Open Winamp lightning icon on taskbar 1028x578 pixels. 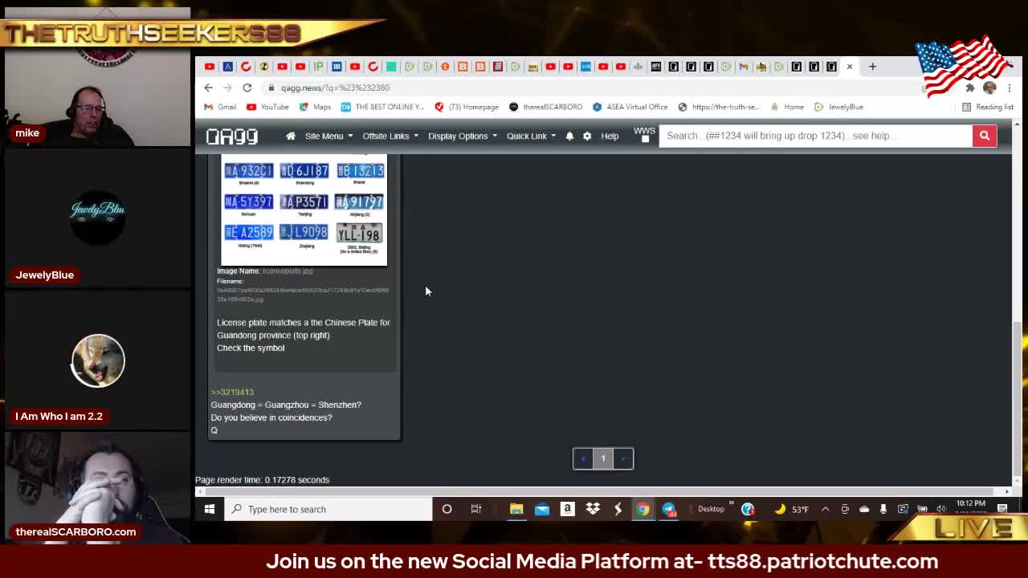pos(618,509)
